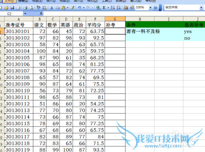This screenshot has width=205, height=152.
Task: Open the 数据 menu
Action: 121,1
